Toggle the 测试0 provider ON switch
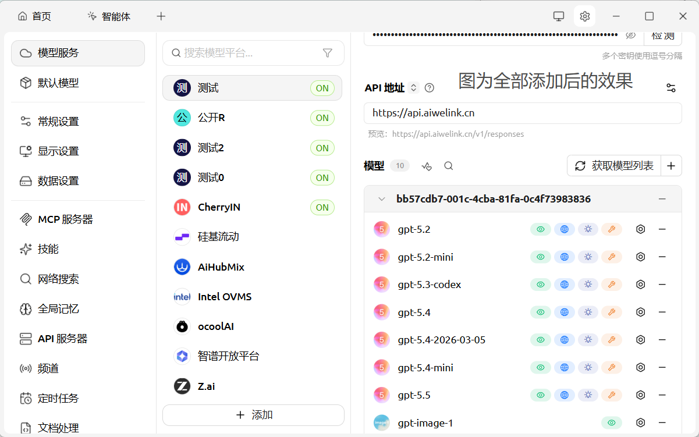This screenshot has width=699, height=437. [x=322, y=177]
